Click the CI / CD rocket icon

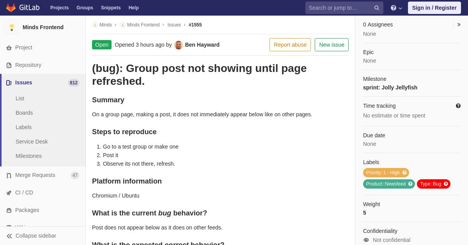[x=9, y=193]
